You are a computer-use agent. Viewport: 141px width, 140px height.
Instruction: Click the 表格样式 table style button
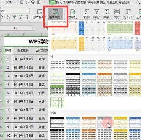(56, 14)
